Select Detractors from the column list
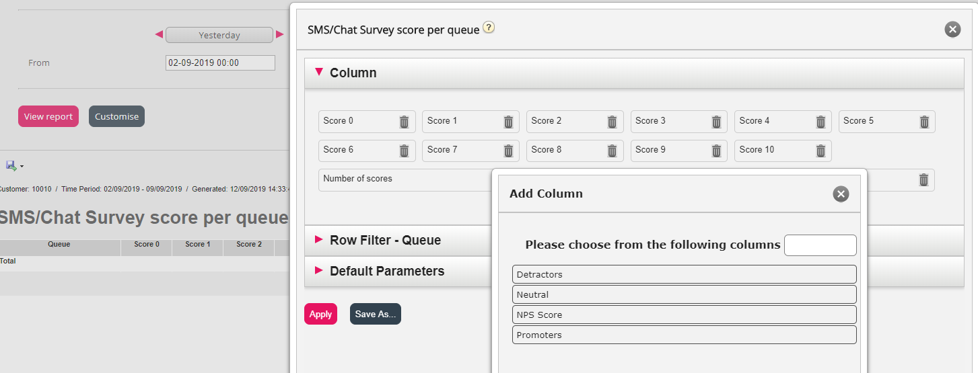Image resolution: width=978 pixels, height=373 pixels. pos(684,274)
